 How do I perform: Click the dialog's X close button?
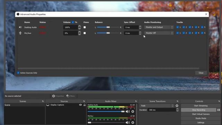(206, 14)
